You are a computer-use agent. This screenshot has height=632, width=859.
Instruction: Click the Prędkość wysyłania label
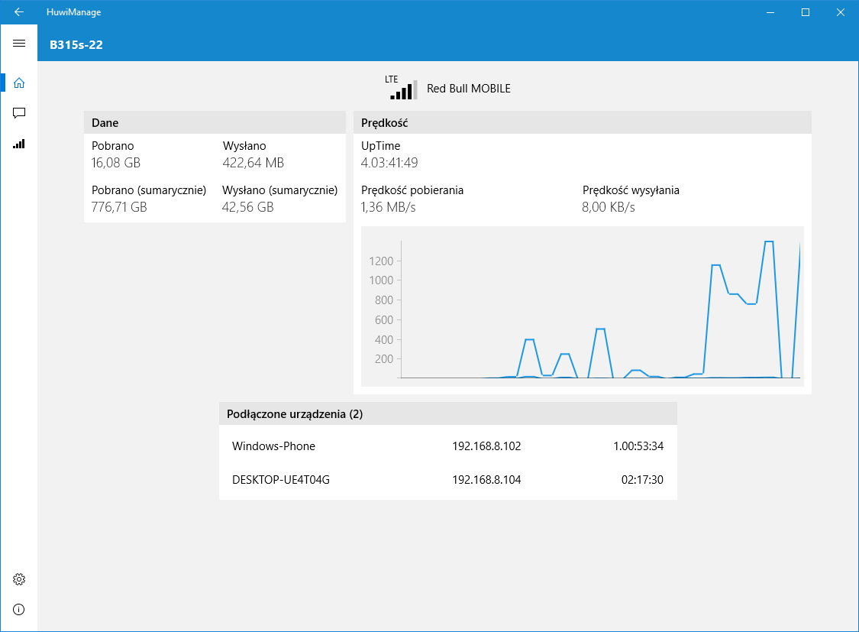coord(631,190)
